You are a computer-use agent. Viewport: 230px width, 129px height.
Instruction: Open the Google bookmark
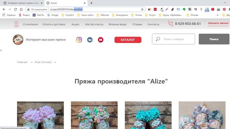(x=53, y=15)
